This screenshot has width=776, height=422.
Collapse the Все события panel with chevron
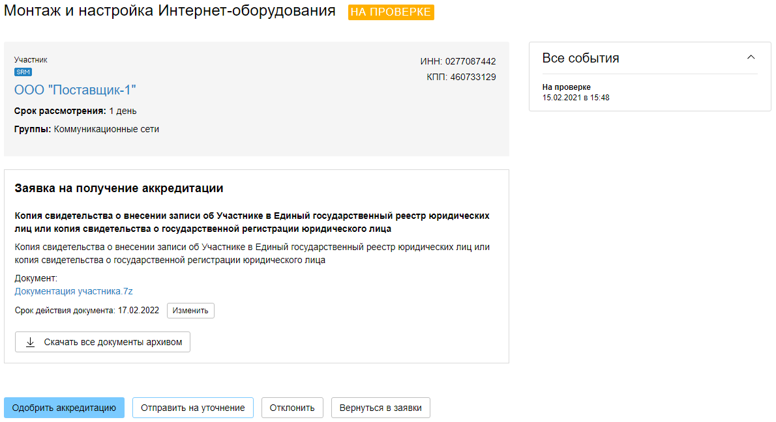pos(751,57)
